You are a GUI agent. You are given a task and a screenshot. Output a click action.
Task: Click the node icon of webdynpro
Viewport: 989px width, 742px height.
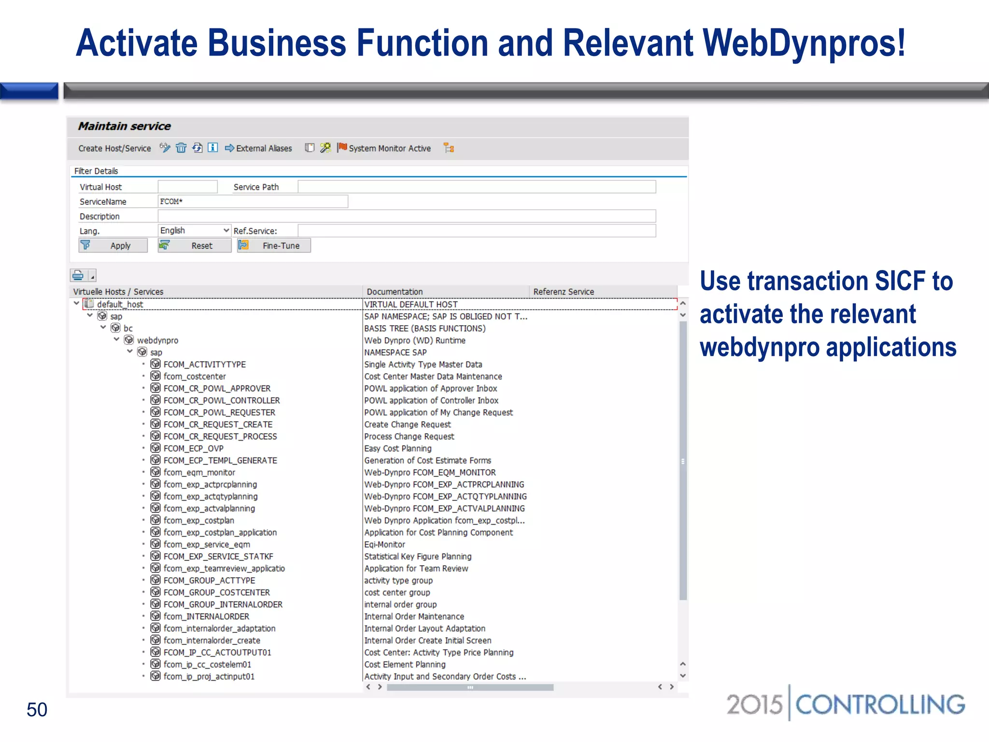pyautogui.click(x=129, y=340)
